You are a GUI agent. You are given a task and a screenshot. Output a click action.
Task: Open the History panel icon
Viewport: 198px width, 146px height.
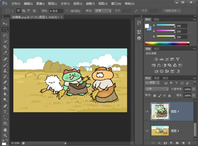point(139,23)
